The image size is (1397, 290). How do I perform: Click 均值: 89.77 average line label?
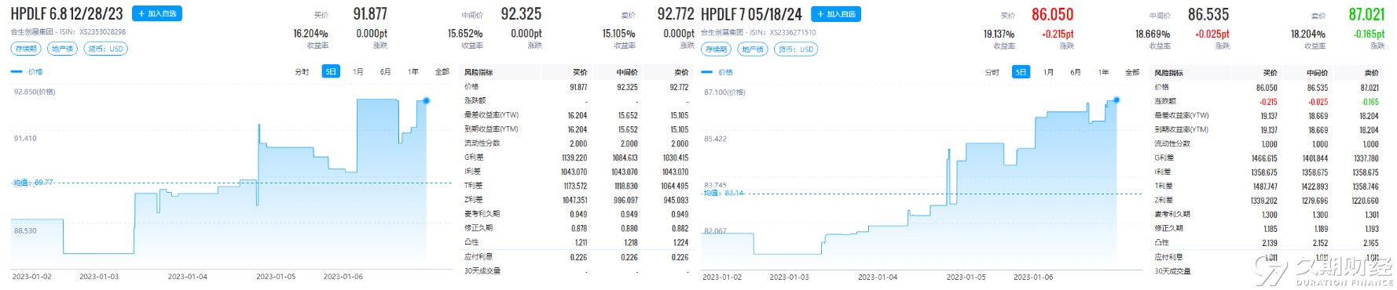[x=33, y=183]
